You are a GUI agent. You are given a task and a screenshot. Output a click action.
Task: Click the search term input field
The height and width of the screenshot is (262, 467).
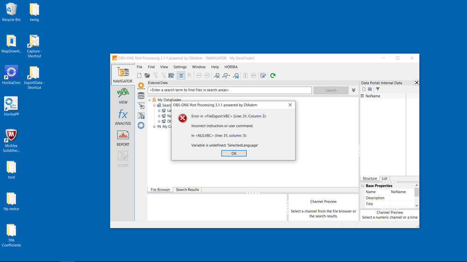(x=230, y=90)
